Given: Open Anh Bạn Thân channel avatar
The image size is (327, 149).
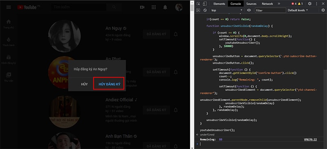Looking at the screenshot, I should [x=64, y=140].
